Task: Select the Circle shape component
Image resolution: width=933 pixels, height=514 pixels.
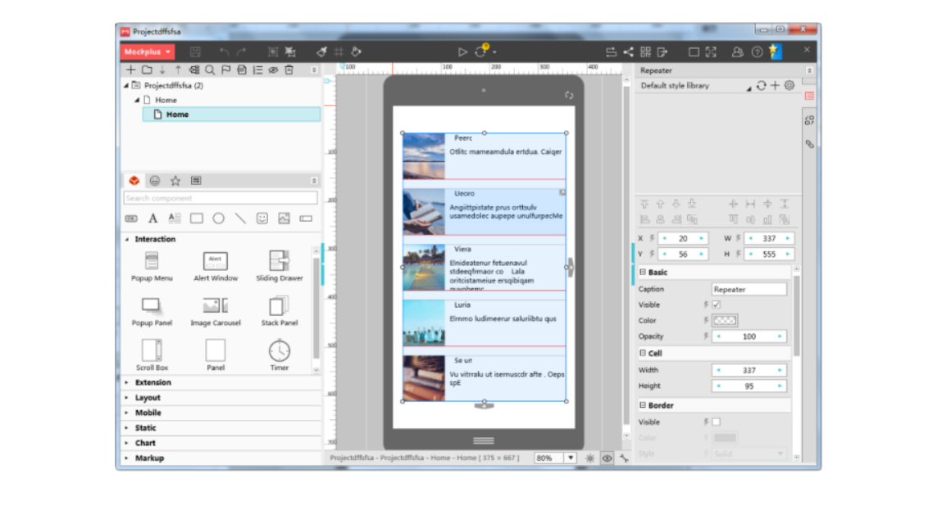Action: point(218,219)
